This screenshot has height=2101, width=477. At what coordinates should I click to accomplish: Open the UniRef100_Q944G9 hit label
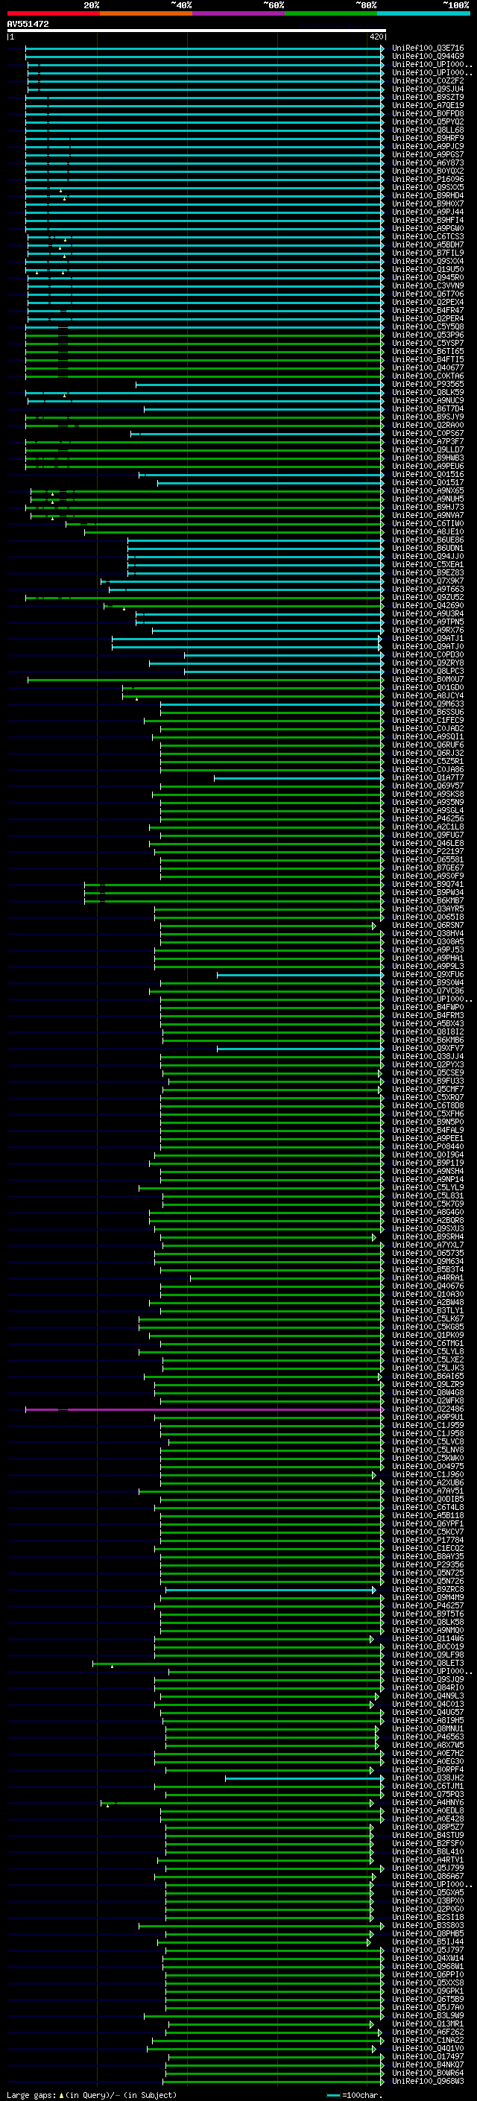point(427,57)
